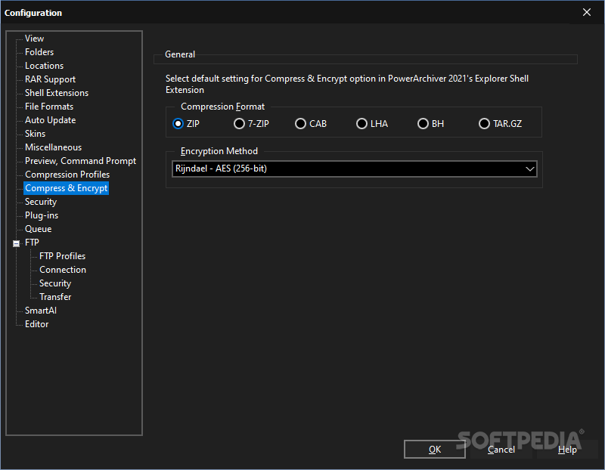Screen dimensions: 605x470
Task: Select Compress & Encrypt in tree
Action: pyautogui.click(x=66, y=188)
